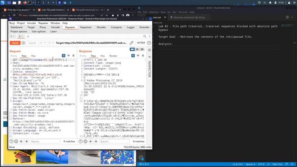The height and width of the screenshot is (167, 297).
Task: Open the Window menu in Burp
Action: (55, 23)
